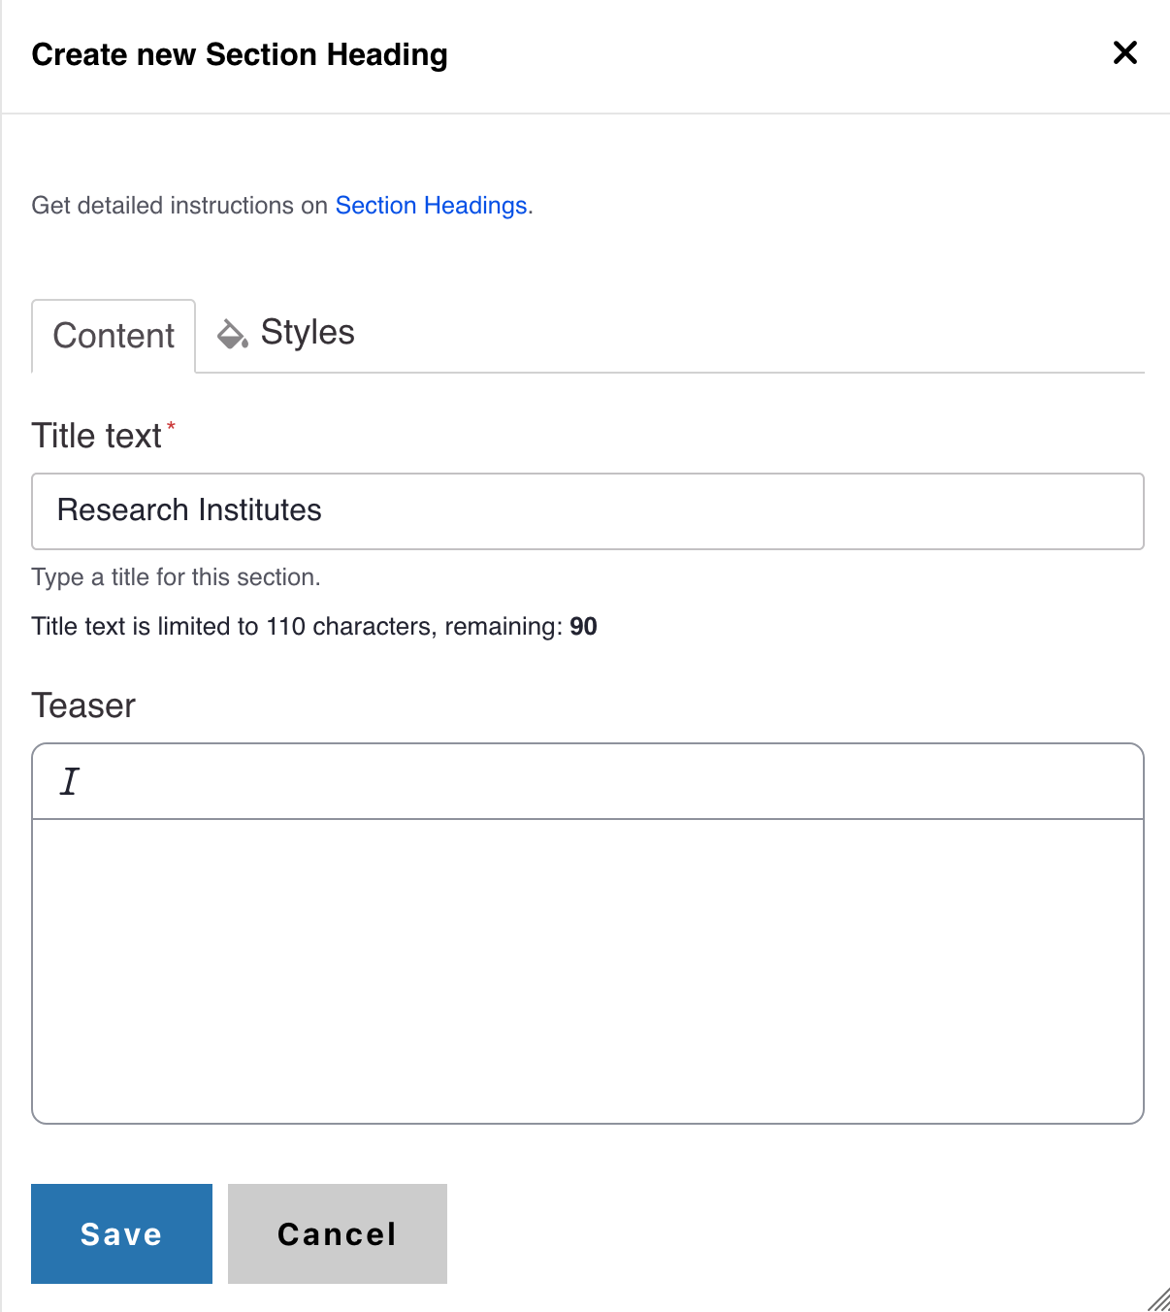Click the 'Create new Section Heading' dialog title
This screenshot has width=1170, height=1312.
click(240, 55)
